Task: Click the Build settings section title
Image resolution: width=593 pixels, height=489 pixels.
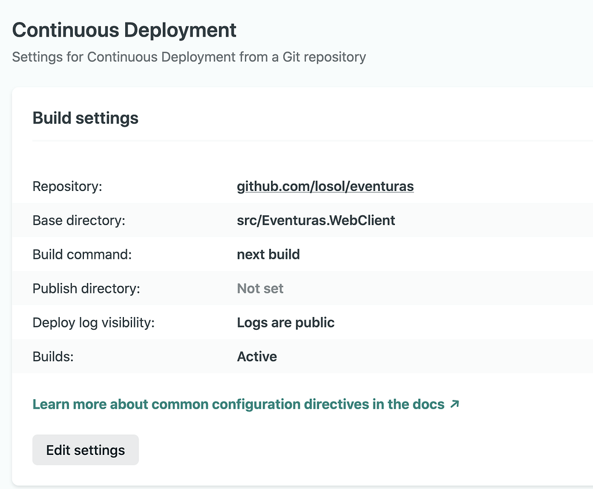Action: point(85,118)
